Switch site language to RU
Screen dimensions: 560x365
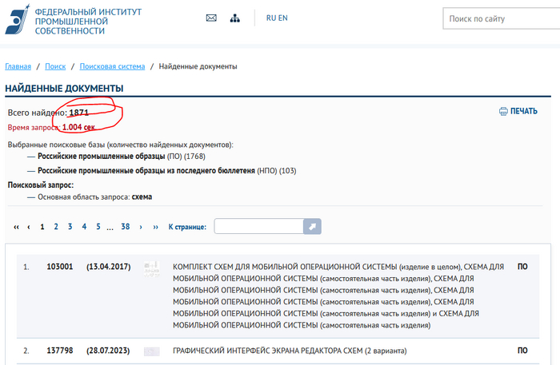[x=271, y=18]
